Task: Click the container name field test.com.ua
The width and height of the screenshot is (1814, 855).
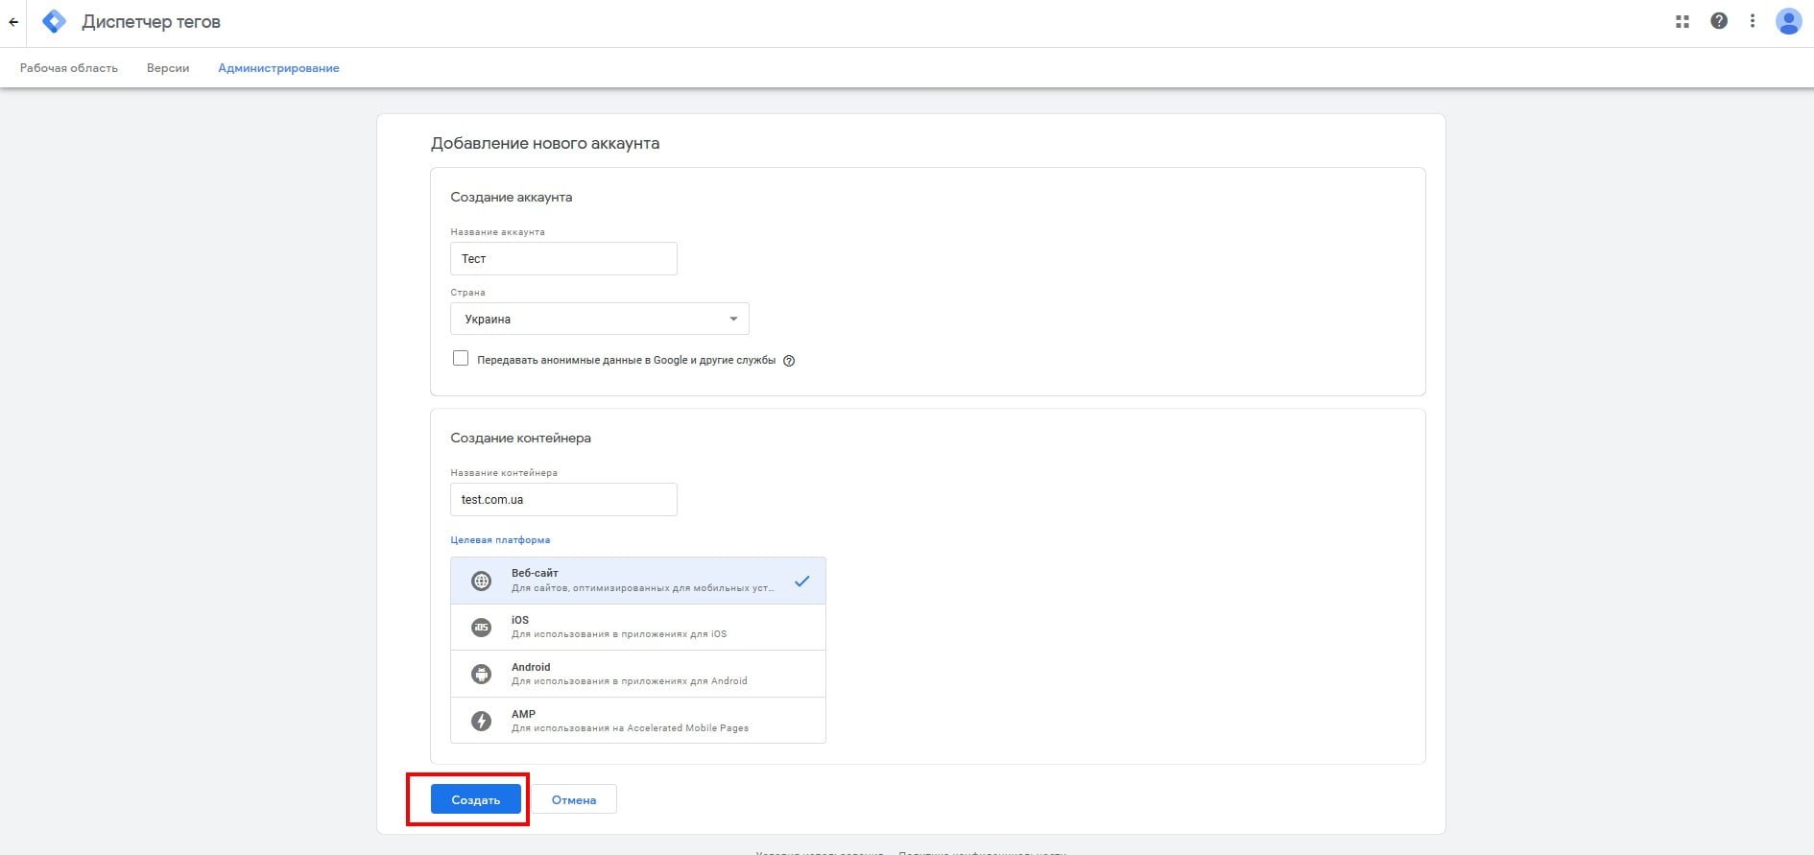Action: tap(563, 500)
